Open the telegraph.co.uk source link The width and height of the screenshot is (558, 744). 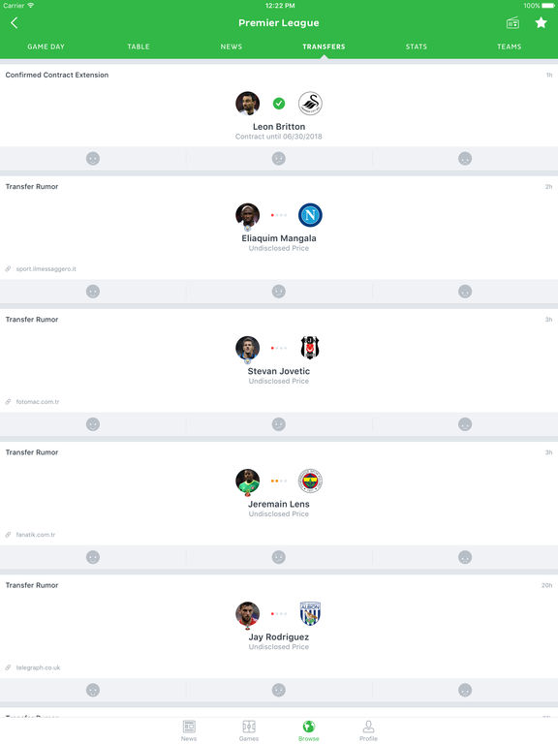[38, 667]
